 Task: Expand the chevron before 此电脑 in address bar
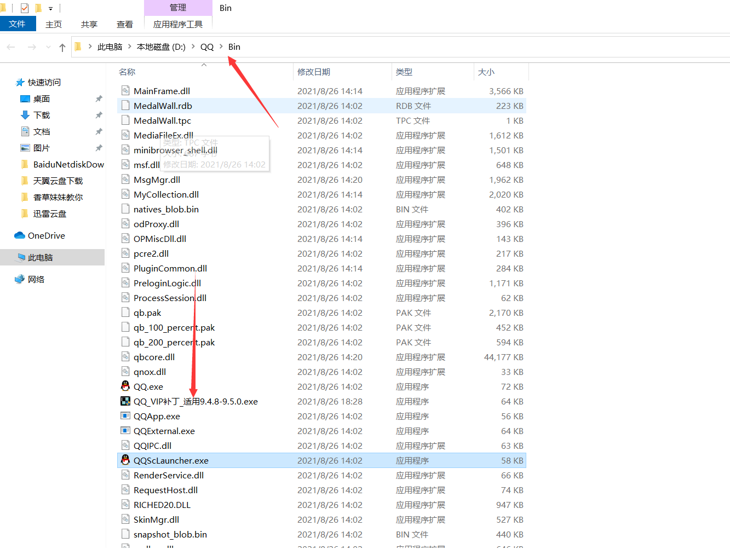pyautogui.click(x=90, y=47)
